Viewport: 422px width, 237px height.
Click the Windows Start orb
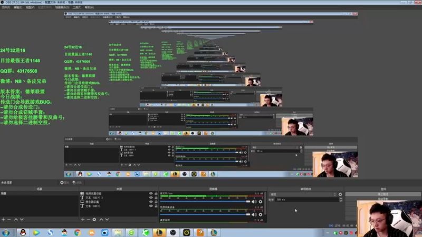6,232
